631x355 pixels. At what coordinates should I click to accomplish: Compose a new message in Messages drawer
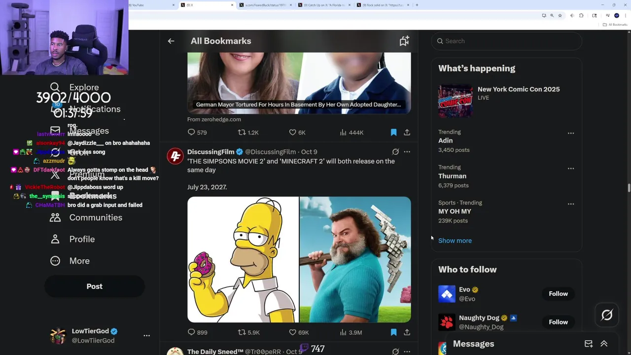[589, 344]
